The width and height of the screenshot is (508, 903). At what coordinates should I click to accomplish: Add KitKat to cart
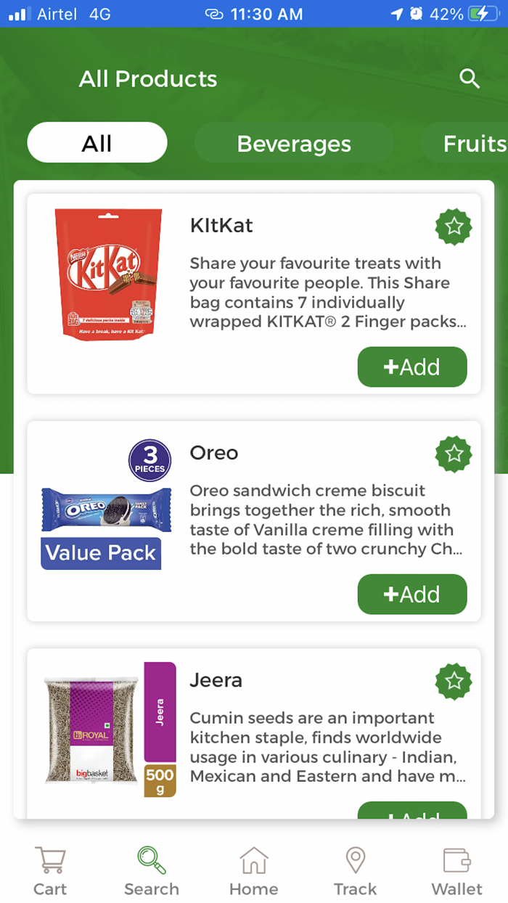point(411,367)
